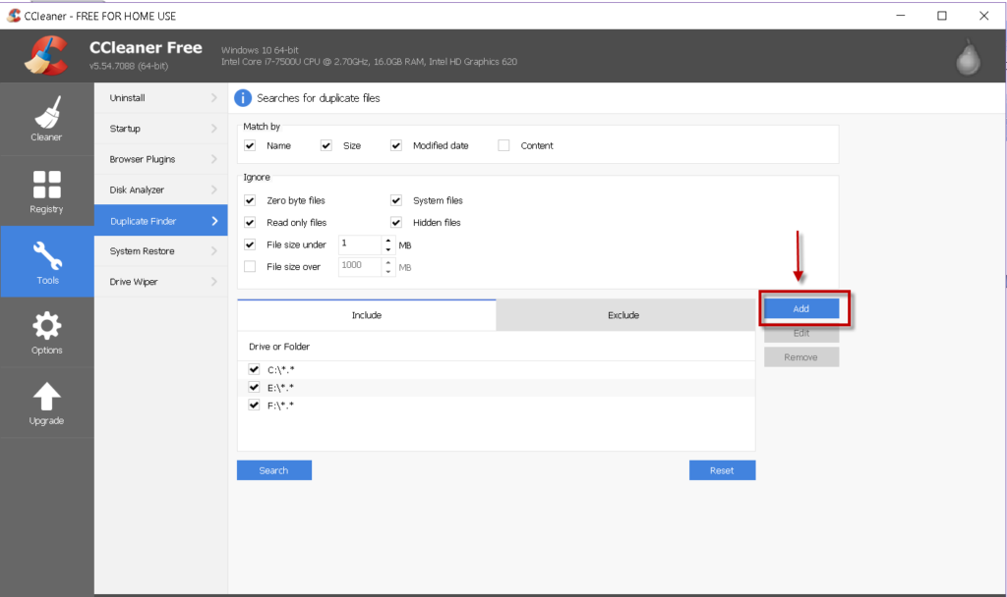Select Duplicate Finder tool

[x=160, y=221]
